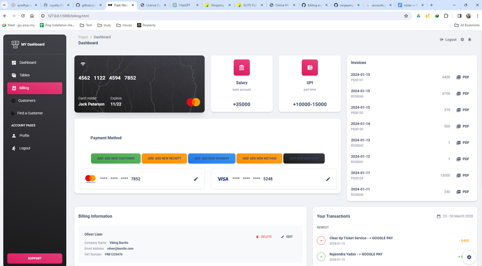The image size is (482, 266).
Task: Click green up-arrow for Rajesndra Yadav
Action: pyautogui.click(x=321, y=257)
